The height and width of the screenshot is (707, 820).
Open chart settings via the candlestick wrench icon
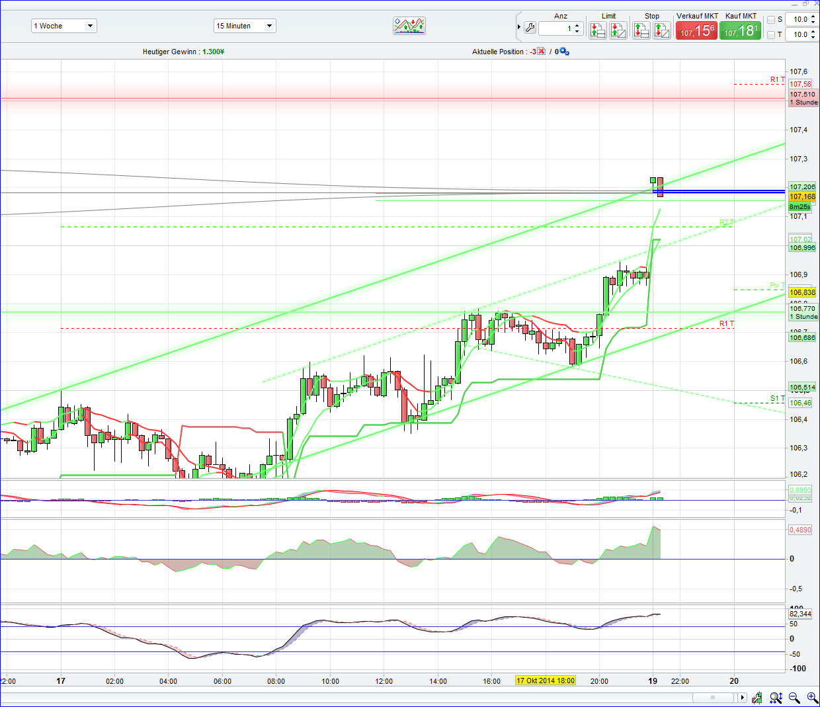coord(757,698)
